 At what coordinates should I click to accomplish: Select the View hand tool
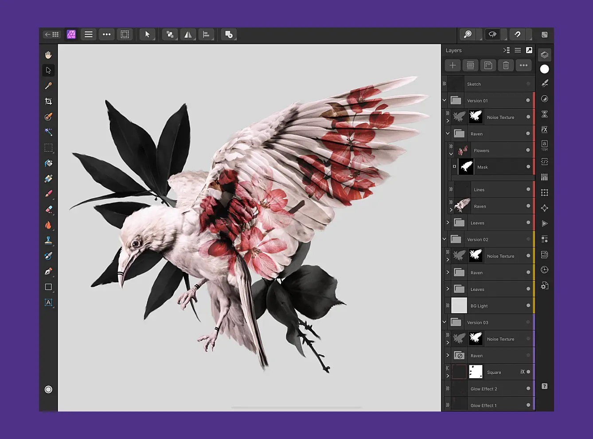coord(48,55)
